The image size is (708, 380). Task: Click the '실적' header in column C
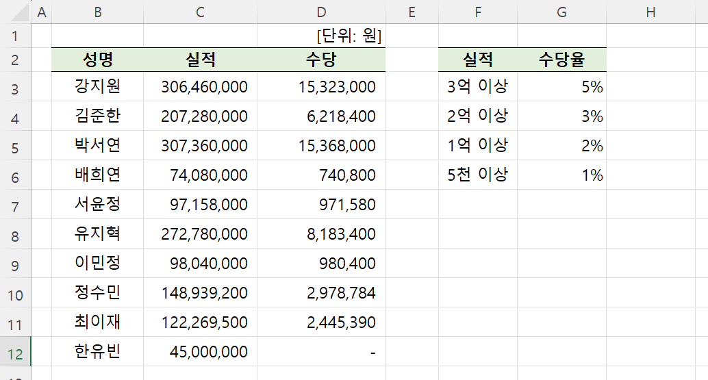point(200,60)
